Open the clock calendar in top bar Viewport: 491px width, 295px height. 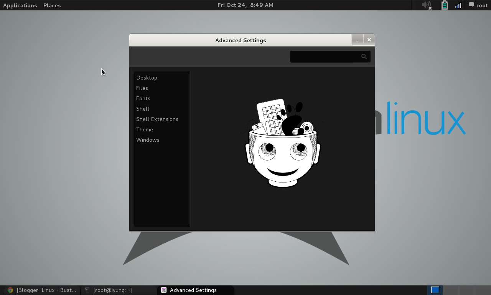click(x=245, y=5)
